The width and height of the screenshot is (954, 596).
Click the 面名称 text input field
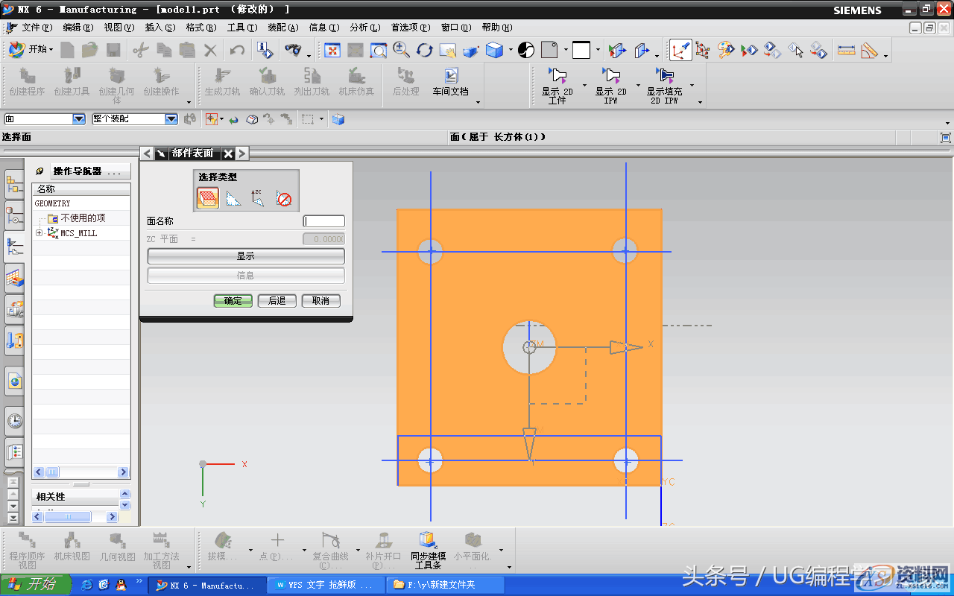(x=324, y=221)
